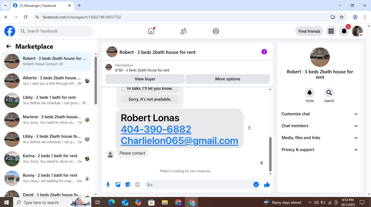Click the conversation list scrollbar

tap(96, 80)
